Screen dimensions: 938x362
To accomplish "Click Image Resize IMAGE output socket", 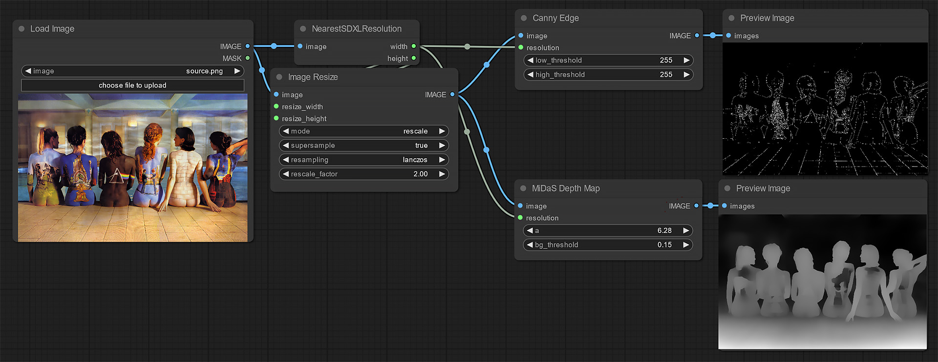I will coord(452,95).
